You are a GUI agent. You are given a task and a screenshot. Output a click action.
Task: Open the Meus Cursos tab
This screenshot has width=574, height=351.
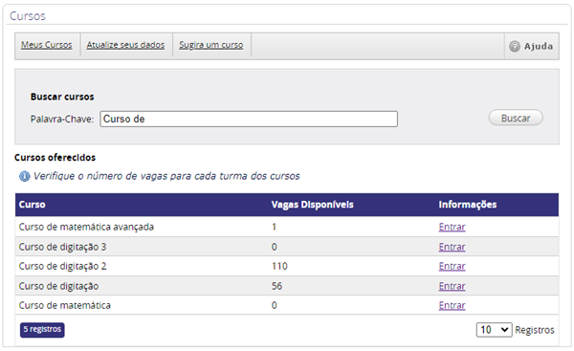(x=47, y=45)
